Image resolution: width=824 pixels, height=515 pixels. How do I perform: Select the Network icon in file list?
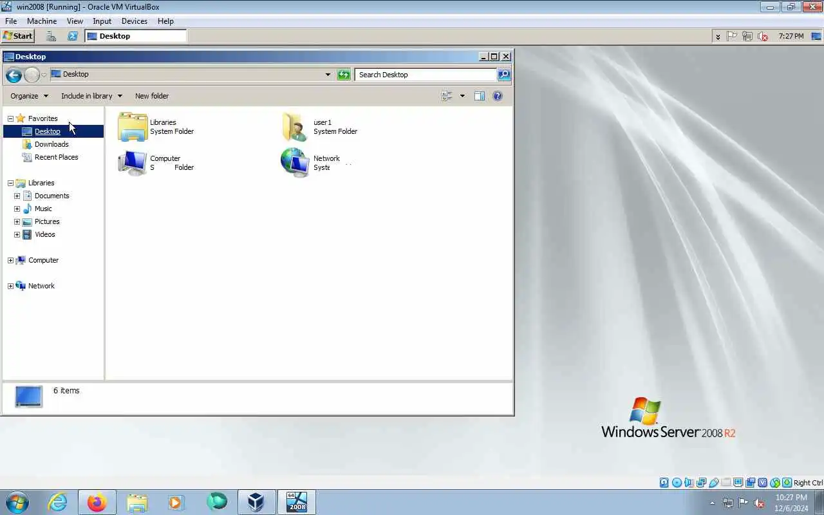point(295,163)
